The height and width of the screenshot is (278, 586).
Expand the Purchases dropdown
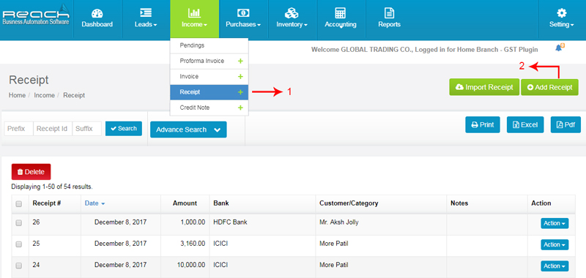pyautogui.click(x=243, y=25)
